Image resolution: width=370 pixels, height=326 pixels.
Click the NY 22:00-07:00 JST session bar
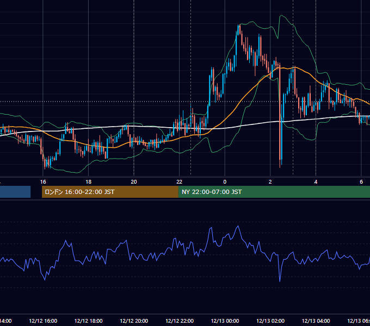pyautogui.click(x=274, y=192)
